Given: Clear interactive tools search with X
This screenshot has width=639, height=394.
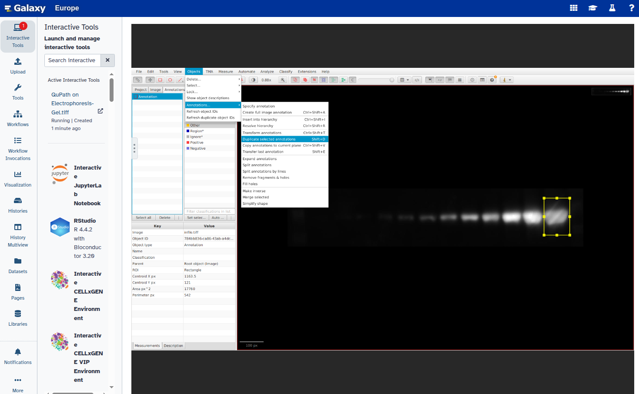Looking at the screenshot, I should tap(107, 60).
